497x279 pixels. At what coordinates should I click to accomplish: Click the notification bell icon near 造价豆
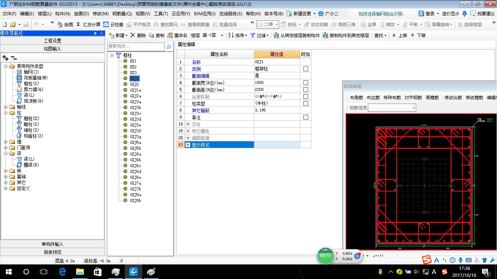point(465,13)
